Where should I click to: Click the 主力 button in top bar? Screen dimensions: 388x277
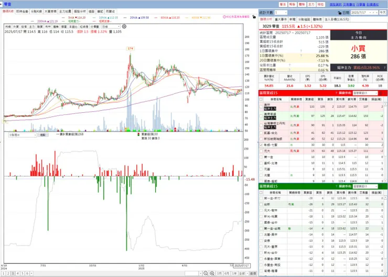tap(311, 4)
